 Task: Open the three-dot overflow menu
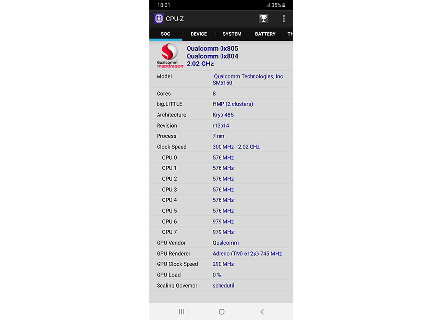(284, 18)
